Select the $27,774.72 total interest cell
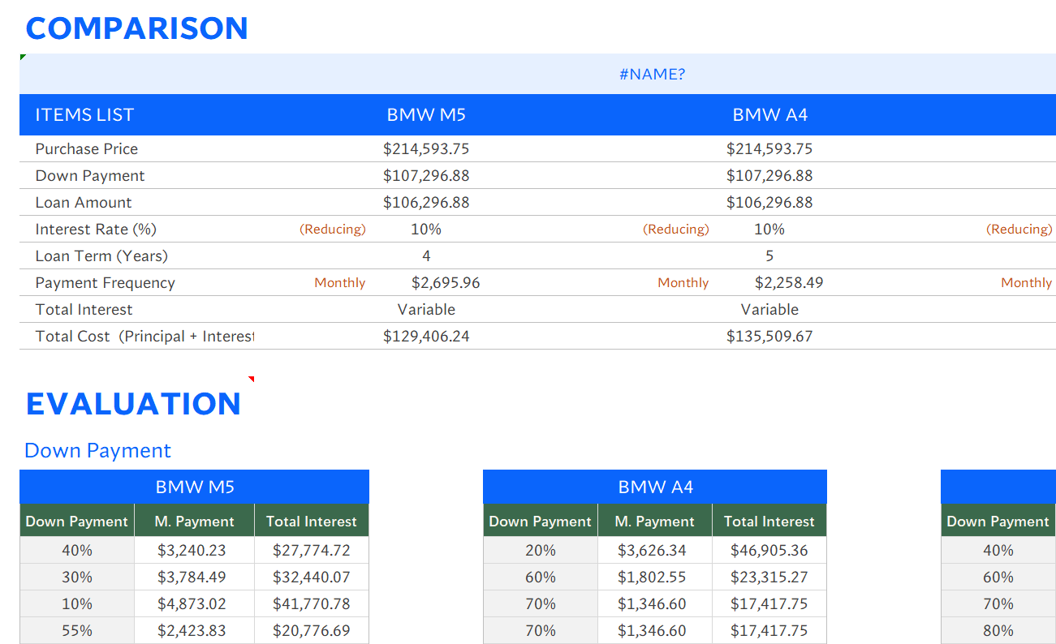 coord(312,550)
